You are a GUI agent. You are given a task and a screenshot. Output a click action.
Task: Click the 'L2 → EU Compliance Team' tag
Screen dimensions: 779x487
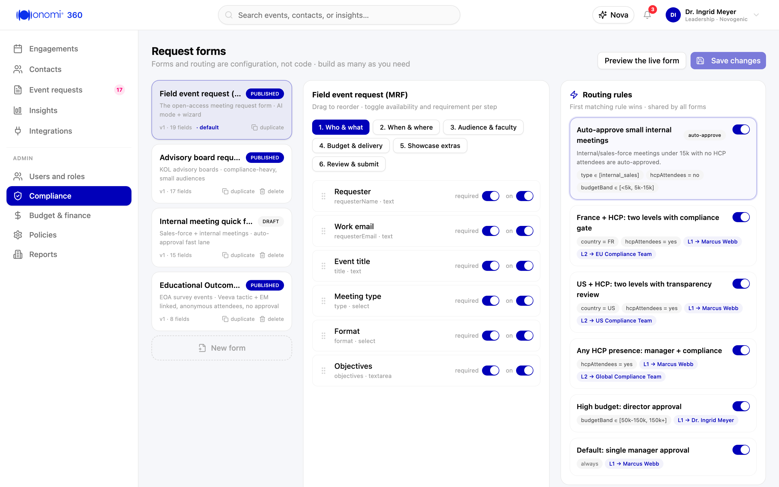(x=616, y=254)
